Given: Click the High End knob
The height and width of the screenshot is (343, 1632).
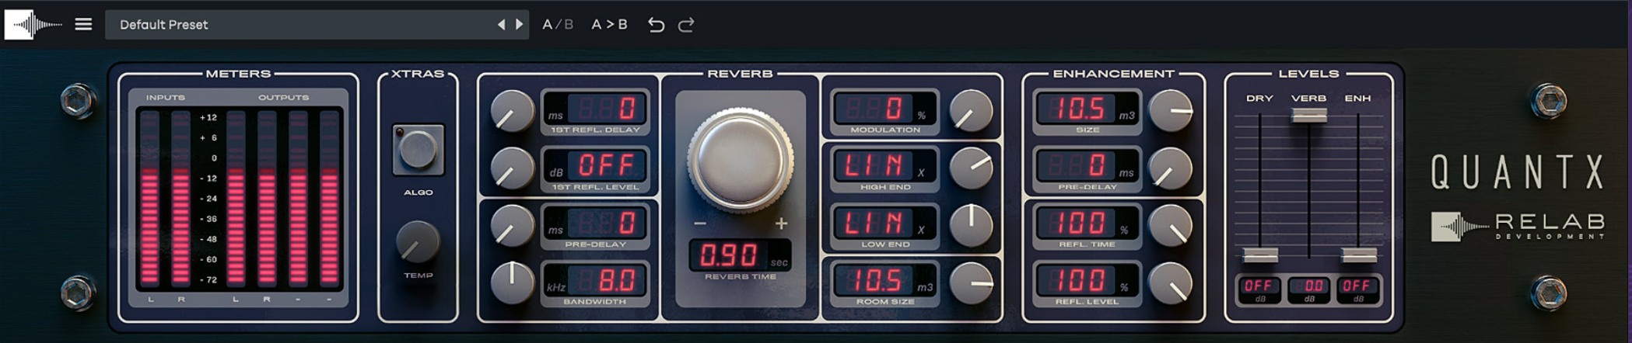Looking at the screenshot, I should point(971,168).
